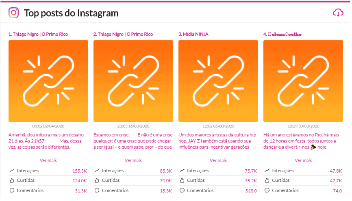Click the '3. Mídia NINJA' profile link
352x201 pixels.
[x=193, y=34]
